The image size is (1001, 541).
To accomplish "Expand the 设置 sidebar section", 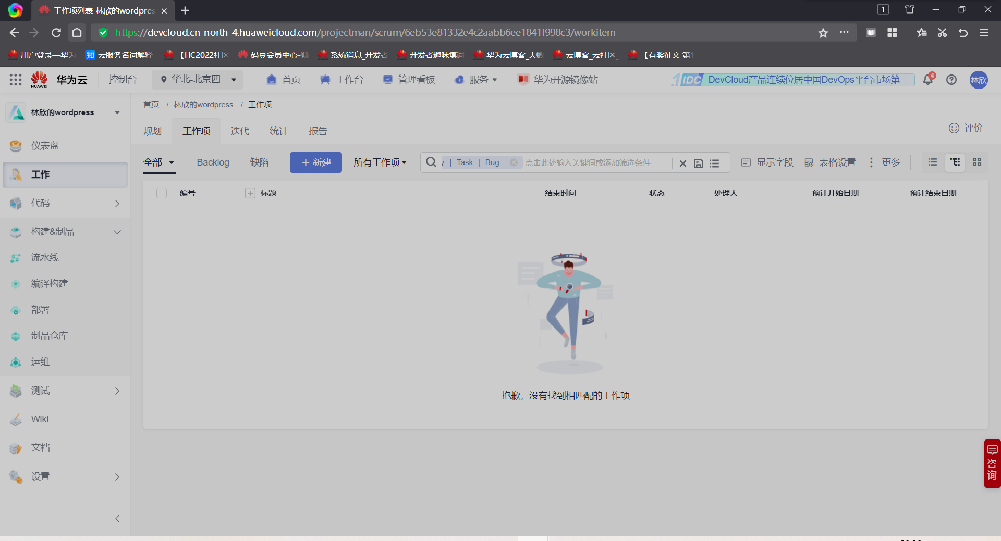I will pos(117,477).
